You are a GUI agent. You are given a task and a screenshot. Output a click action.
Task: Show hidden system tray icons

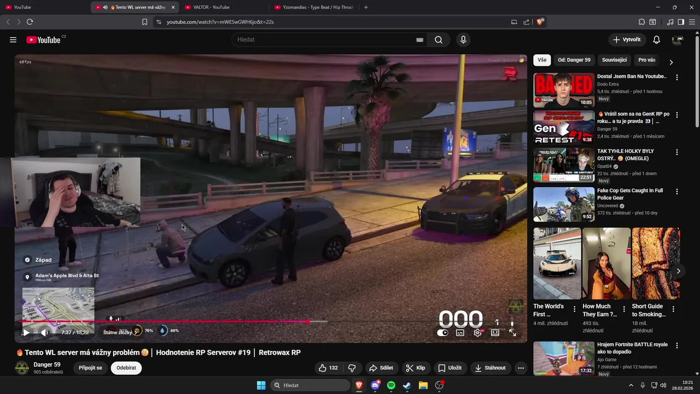point(631,385)
